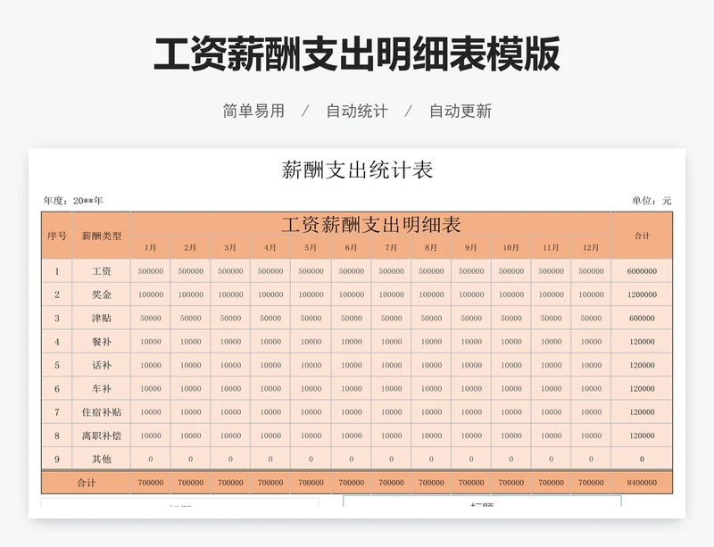
Task: Select the 120000 total for 话补
Action: pos(642,365)
